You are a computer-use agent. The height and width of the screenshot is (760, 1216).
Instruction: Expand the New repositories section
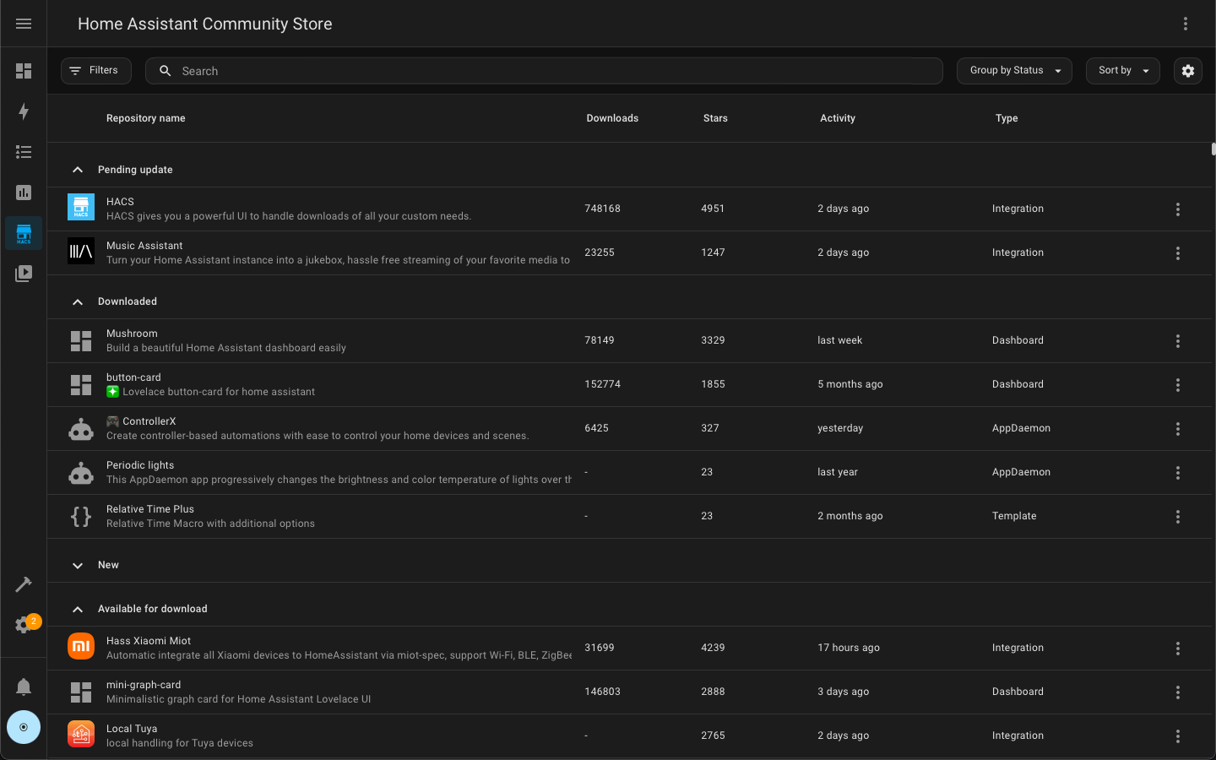click(x=78, y=566)
